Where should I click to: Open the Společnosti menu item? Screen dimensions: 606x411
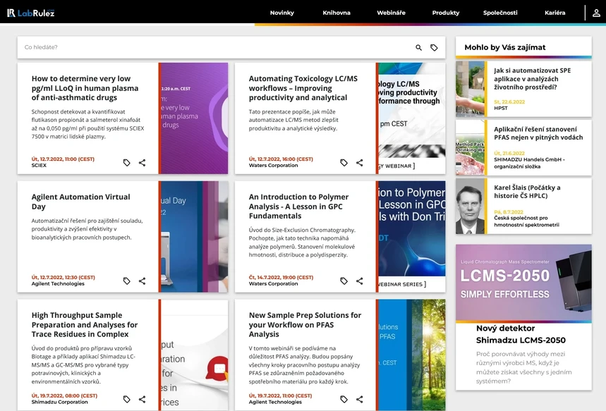[x=500, y=13]
